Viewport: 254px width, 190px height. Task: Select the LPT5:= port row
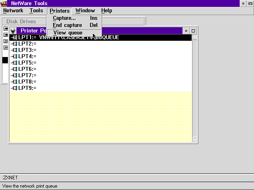[100, 63]
